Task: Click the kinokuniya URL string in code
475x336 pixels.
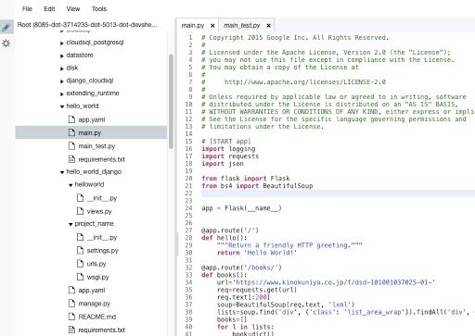Action: (x=334, y=282)
